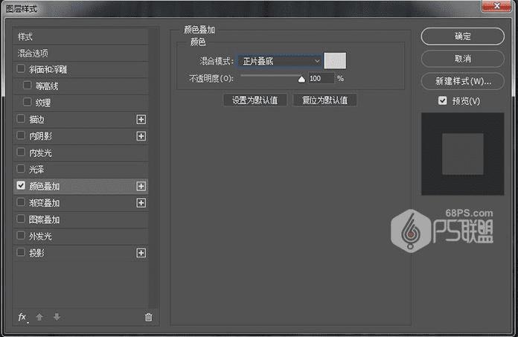The height and width of the screenshot is (337, 518).
Task: Enable the 投影 checkbox
Action: (21, 252)
